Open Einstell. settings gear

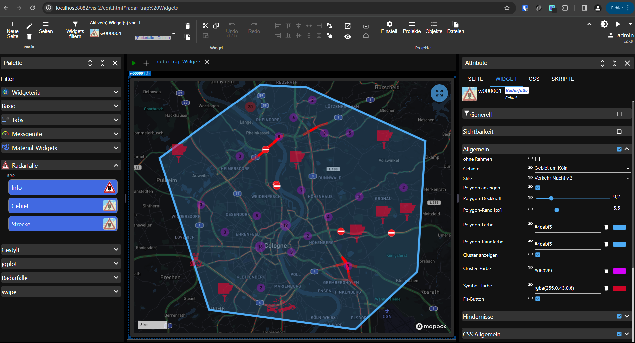click(x=390, y=24)
